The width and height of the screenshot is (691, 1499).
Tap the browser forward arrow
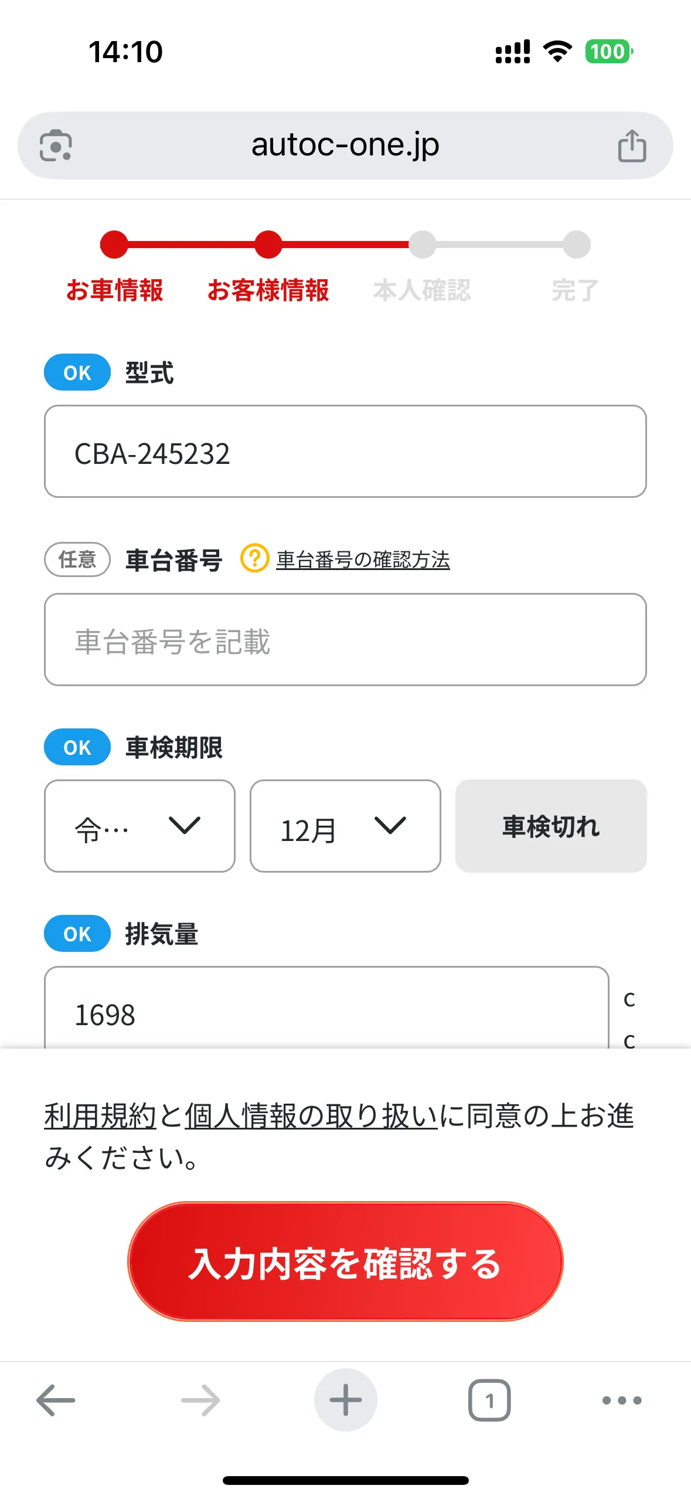click(x=200, y=1400)
